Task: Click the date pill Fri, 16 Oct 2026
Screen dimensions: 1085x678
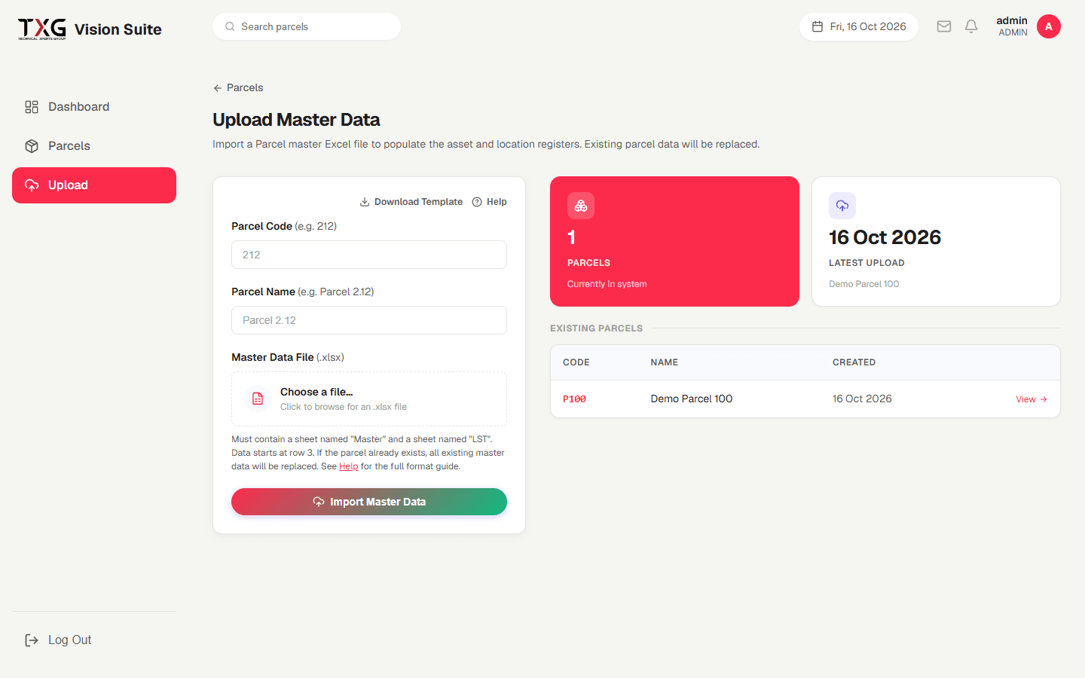Action: coord(859,26)
